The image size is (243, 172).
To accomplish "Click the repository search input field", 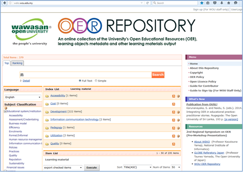I will [x=86, y=75].
